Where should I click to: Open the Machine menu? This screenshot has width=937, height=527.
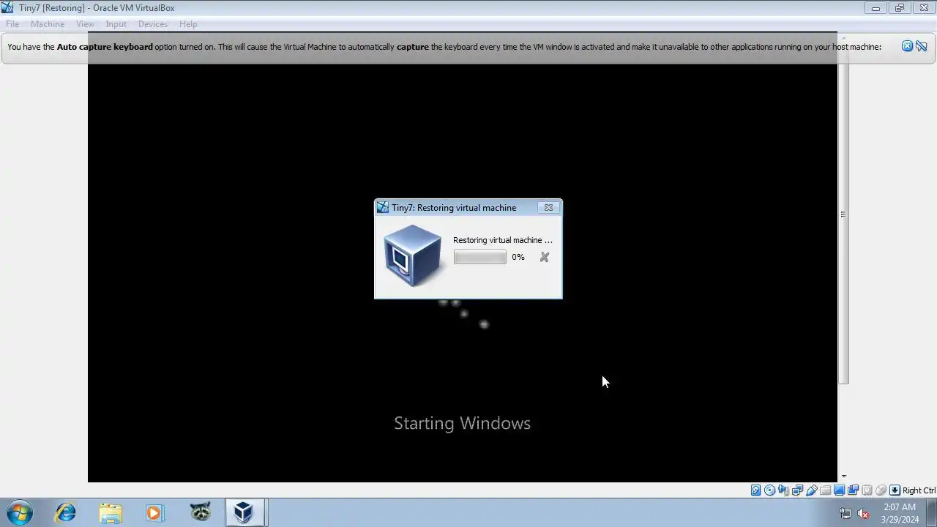[x=48, y=24]
